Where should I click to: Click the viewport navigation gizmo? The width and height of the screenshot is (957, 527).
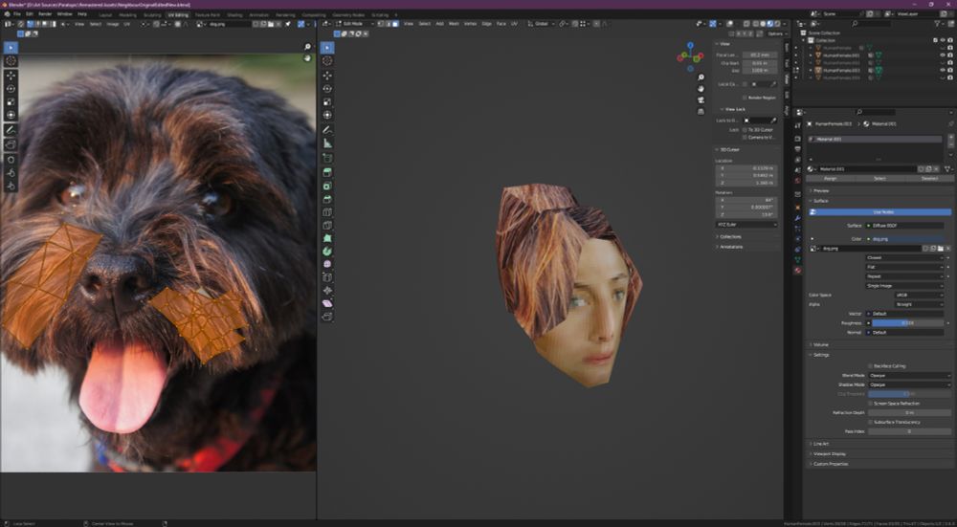pos(690,56)
